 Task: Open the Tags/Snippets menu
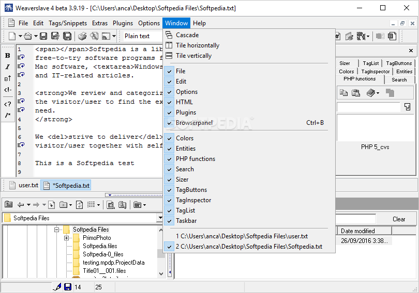coord(68,23)
